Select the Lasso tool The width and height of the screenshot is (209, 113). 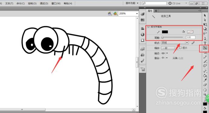[x=205, y=33]
